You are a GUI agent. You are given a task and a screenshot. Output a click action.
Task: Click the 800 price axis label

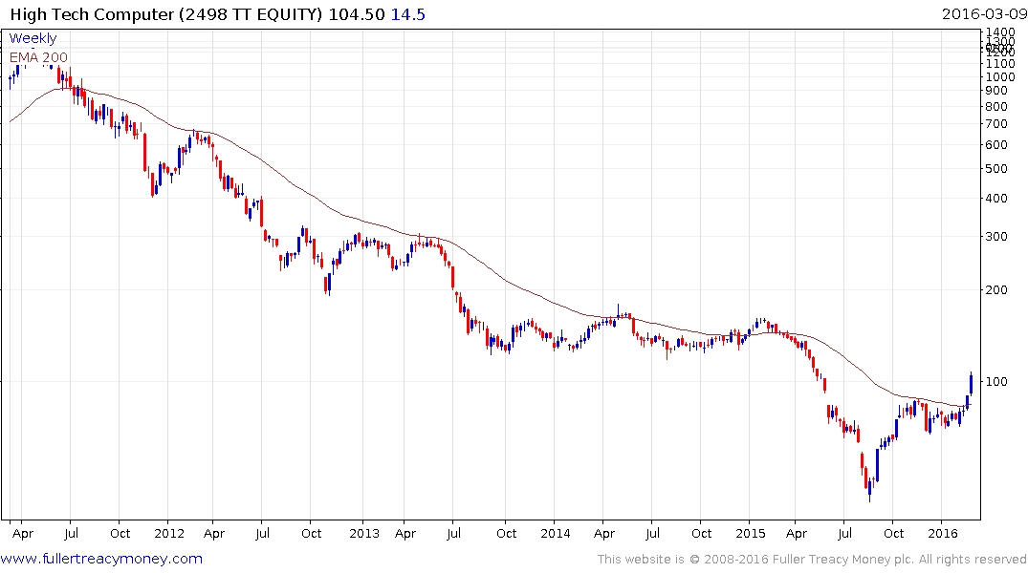coord(996,107)
